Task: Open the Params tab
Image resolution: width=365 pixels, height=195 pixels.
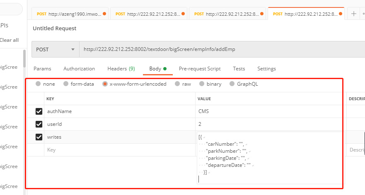Action: point(42,69)
